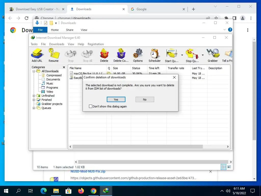Switch Explorer to large icons view

coord(229,167)
